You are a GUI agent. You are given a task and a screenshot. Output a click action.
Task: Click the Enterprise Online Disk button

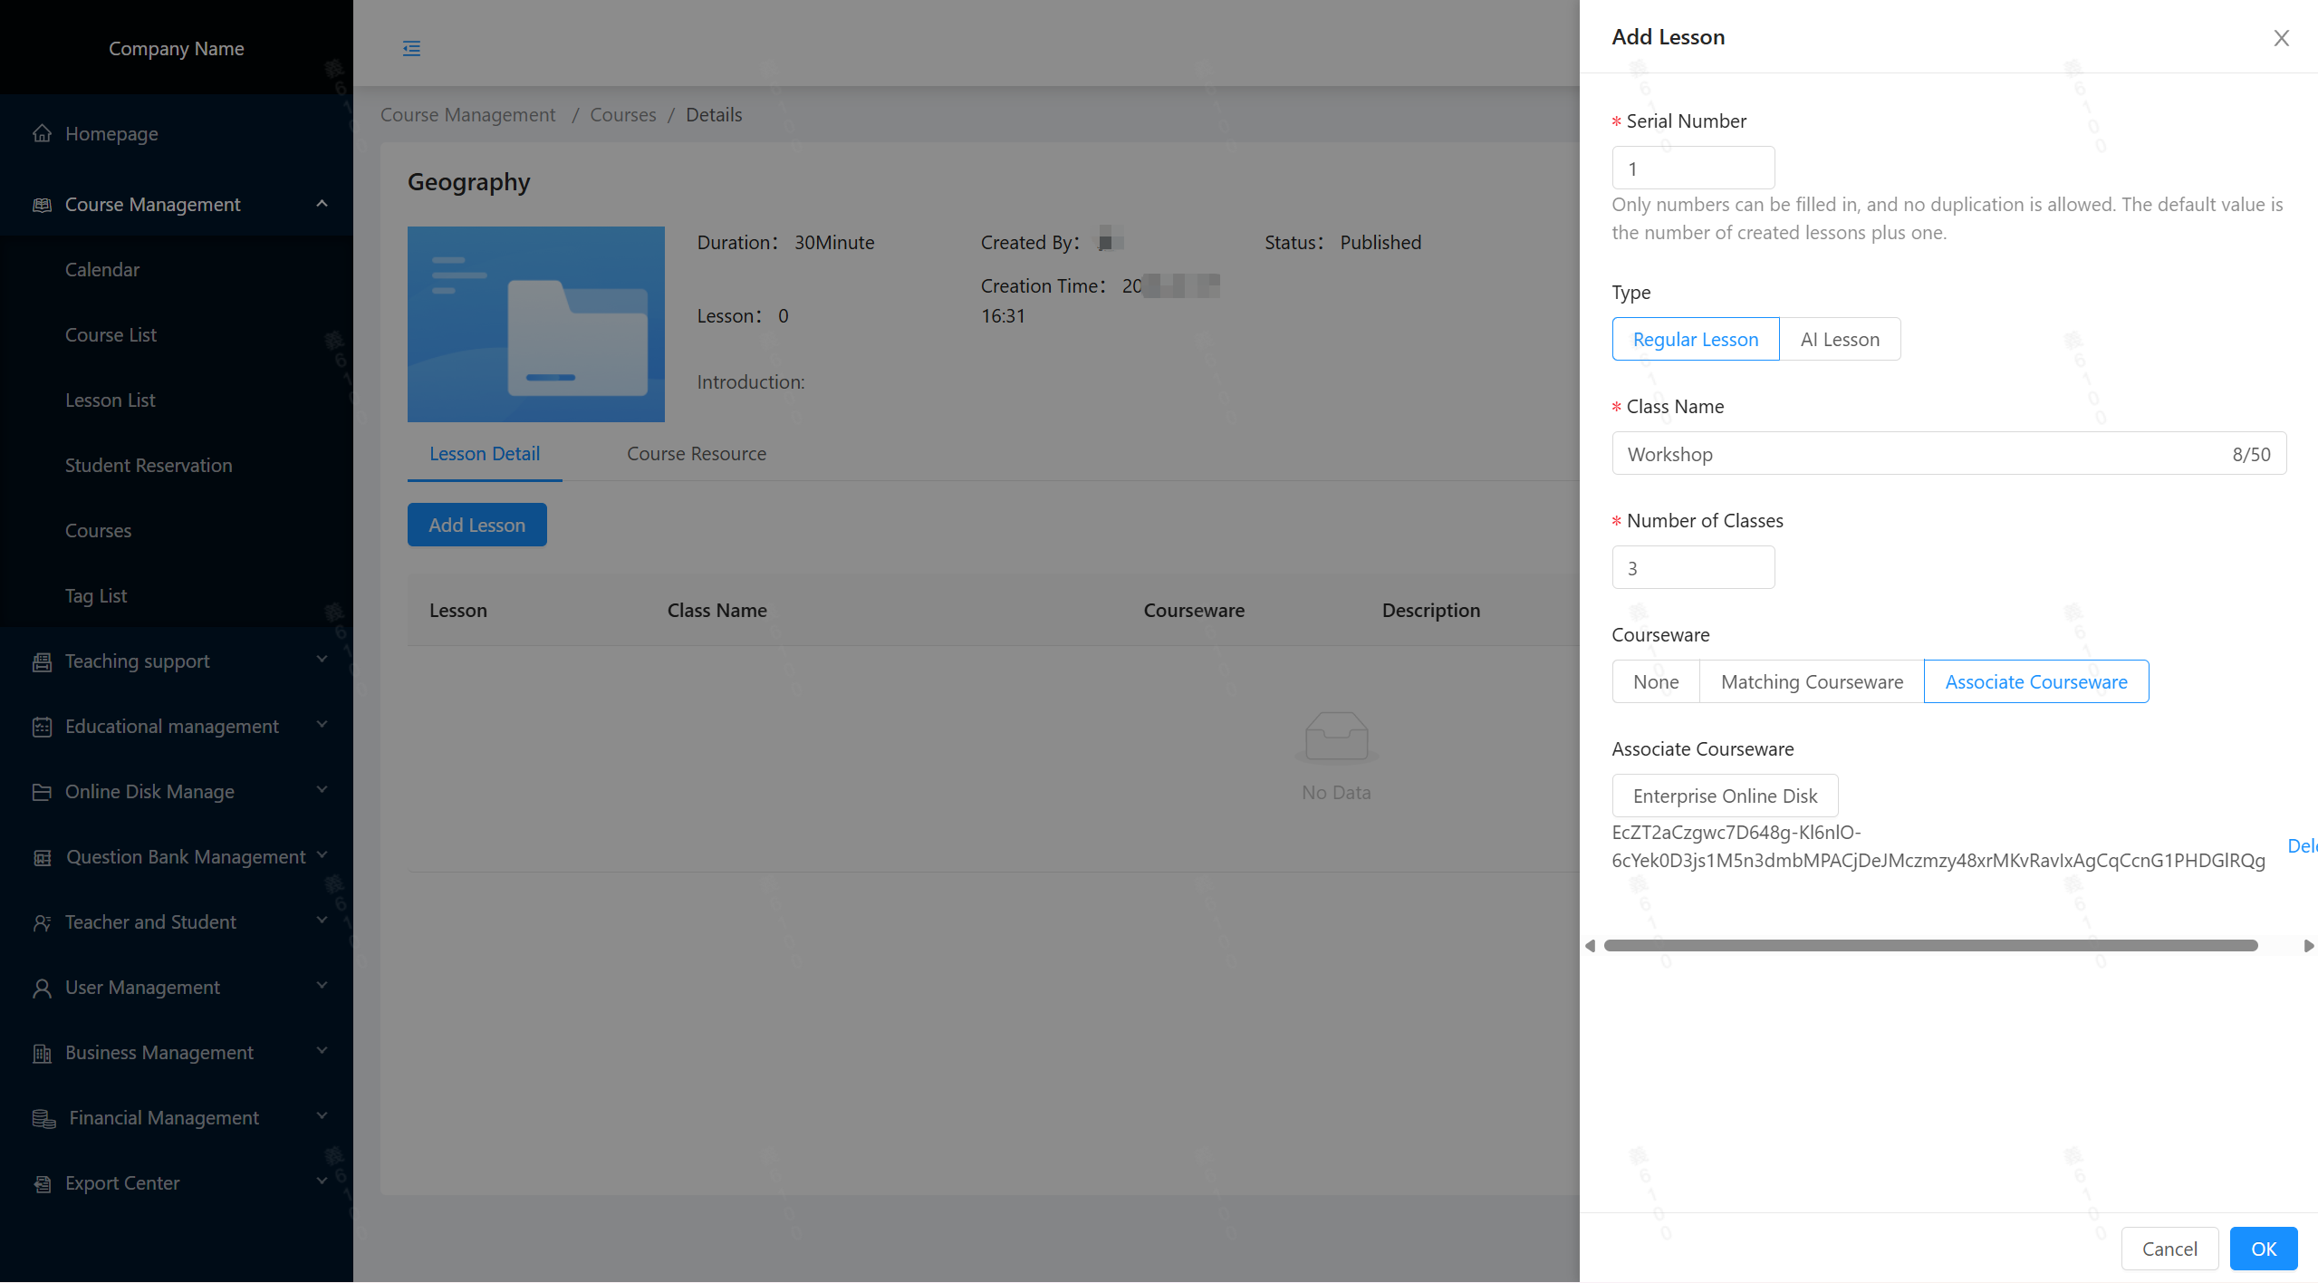(x=1725, y=796)
